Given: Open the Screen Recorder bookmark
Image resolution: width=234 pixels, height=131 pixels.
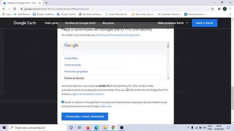Looking at the screenshot, I should [x=117, y=14].
